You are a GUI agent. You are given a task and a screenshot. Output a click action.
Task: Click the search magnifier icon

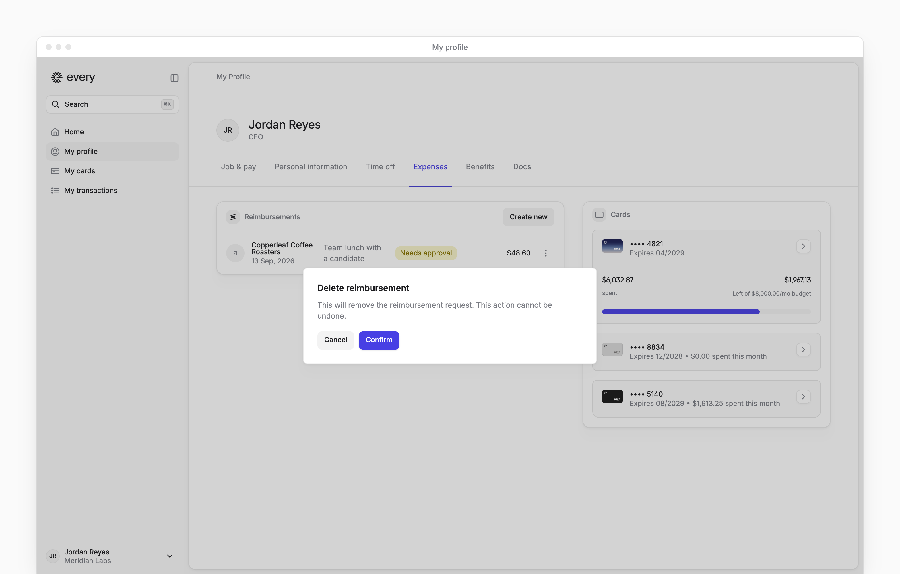tap(55, 104)
